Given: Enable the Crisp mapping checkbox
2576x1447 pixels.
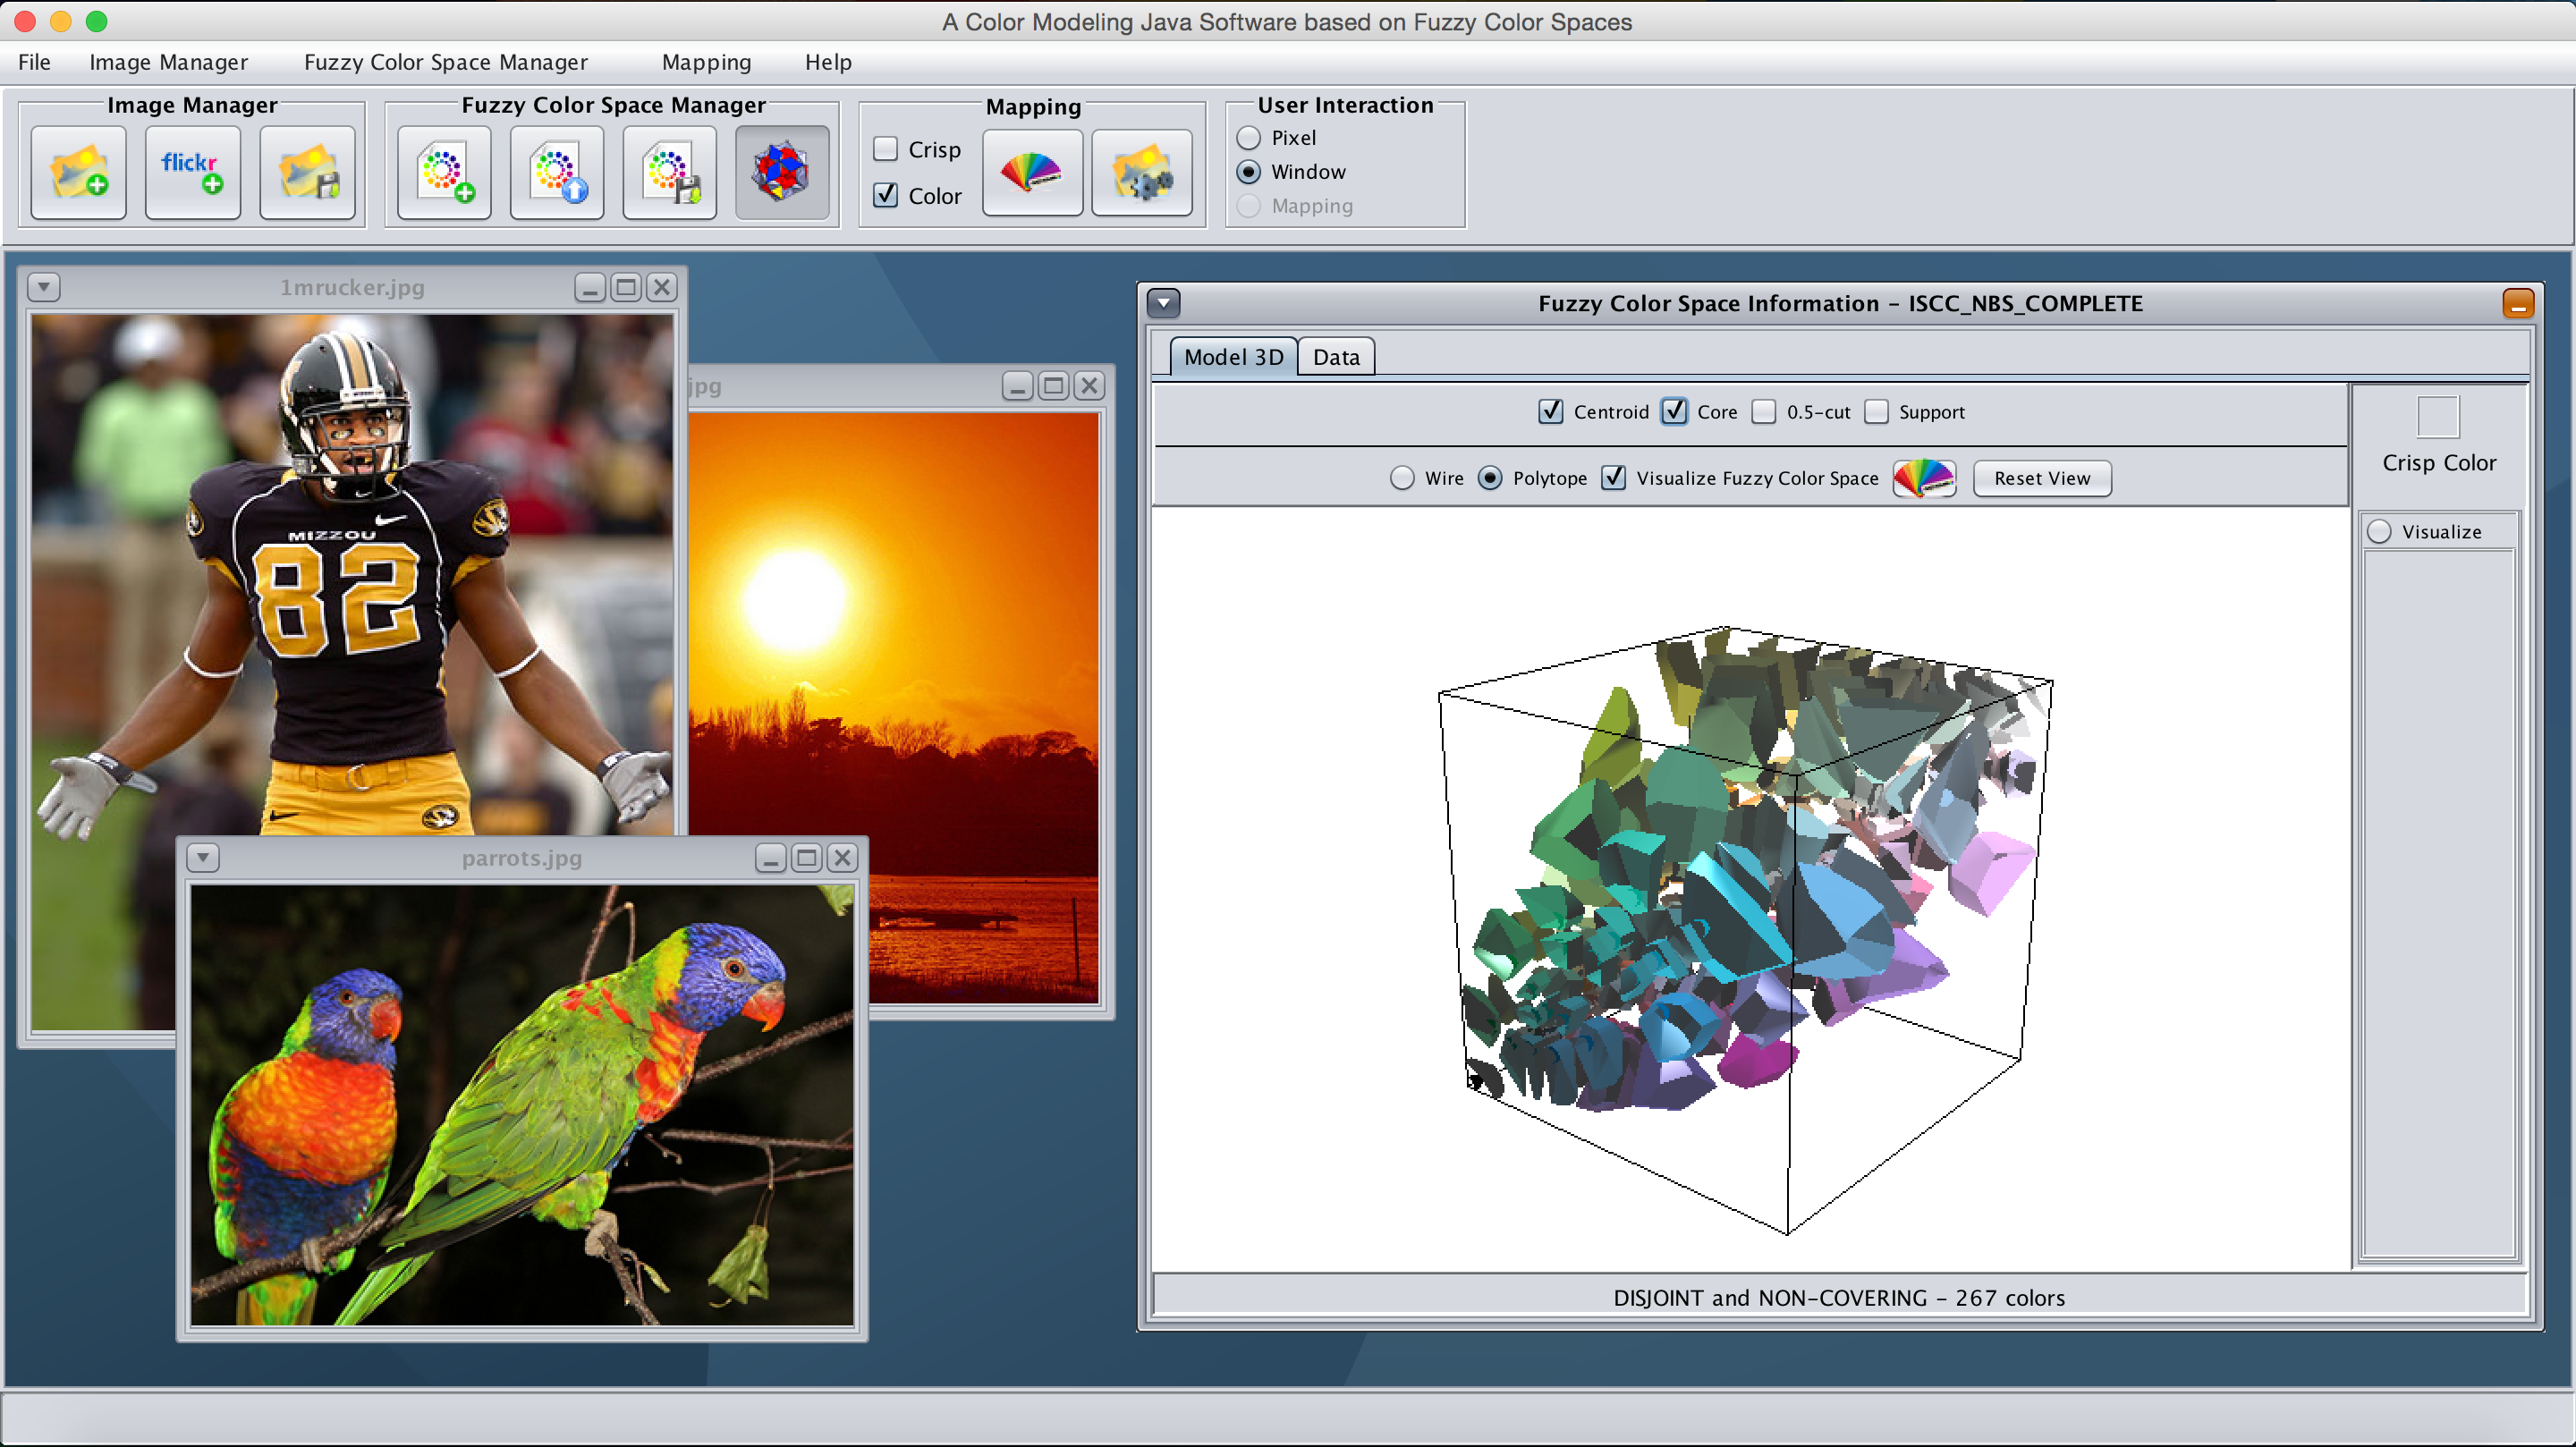Looking at the screenshot, I should tap(885, 149).
